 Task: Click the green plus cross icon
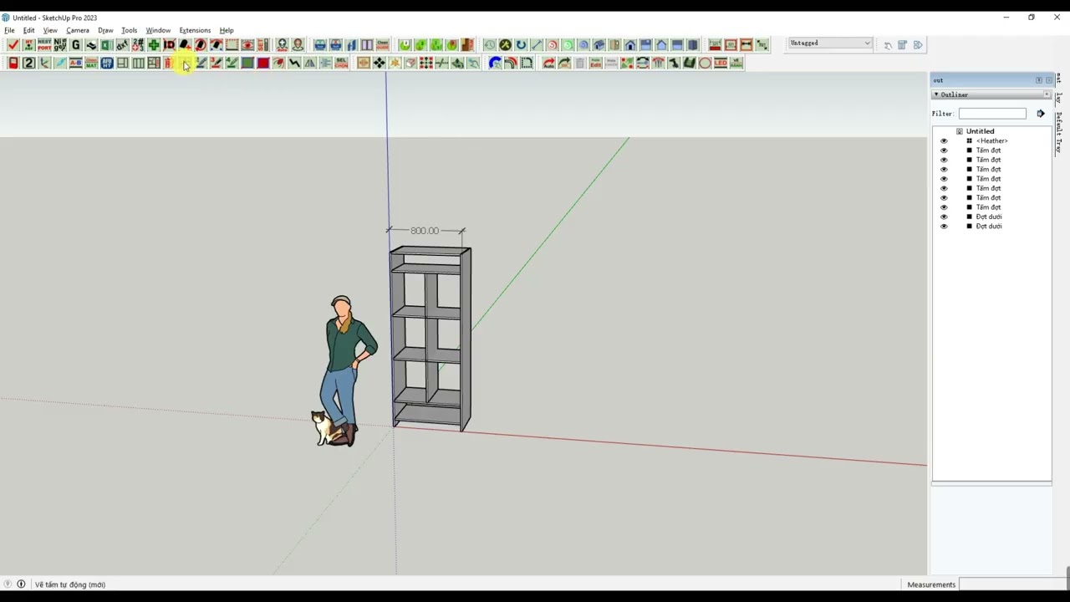point(154,44)
